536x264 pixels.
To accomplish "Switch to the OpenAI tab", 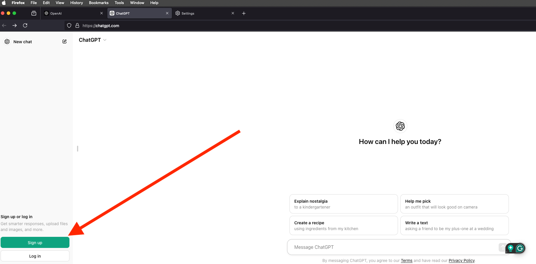I will point(73,13).
